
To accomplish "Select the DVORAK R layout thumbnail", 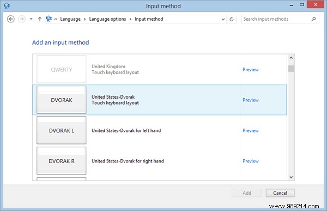I will [x=61, y=161].
